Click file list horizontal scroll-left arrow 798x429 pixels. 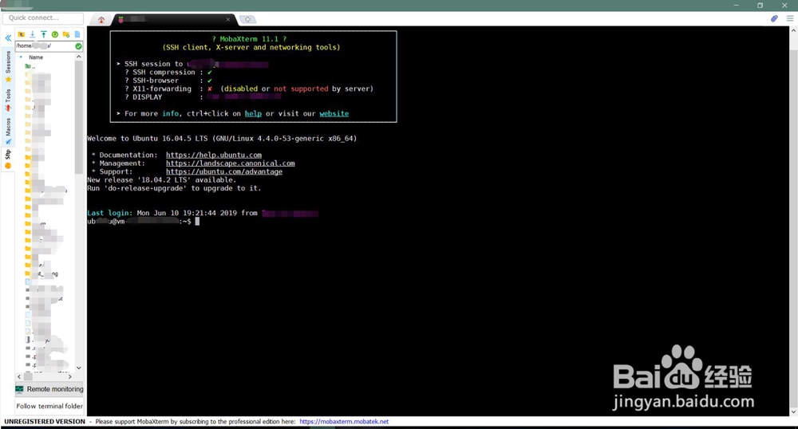click(x=19, y=376)
